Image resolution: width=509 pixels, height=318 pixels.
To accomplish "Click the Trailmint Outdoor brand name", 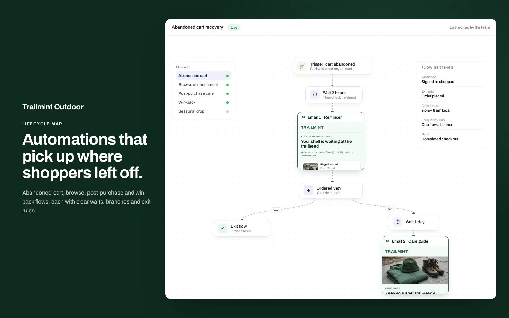I will [x=53, y=107].
